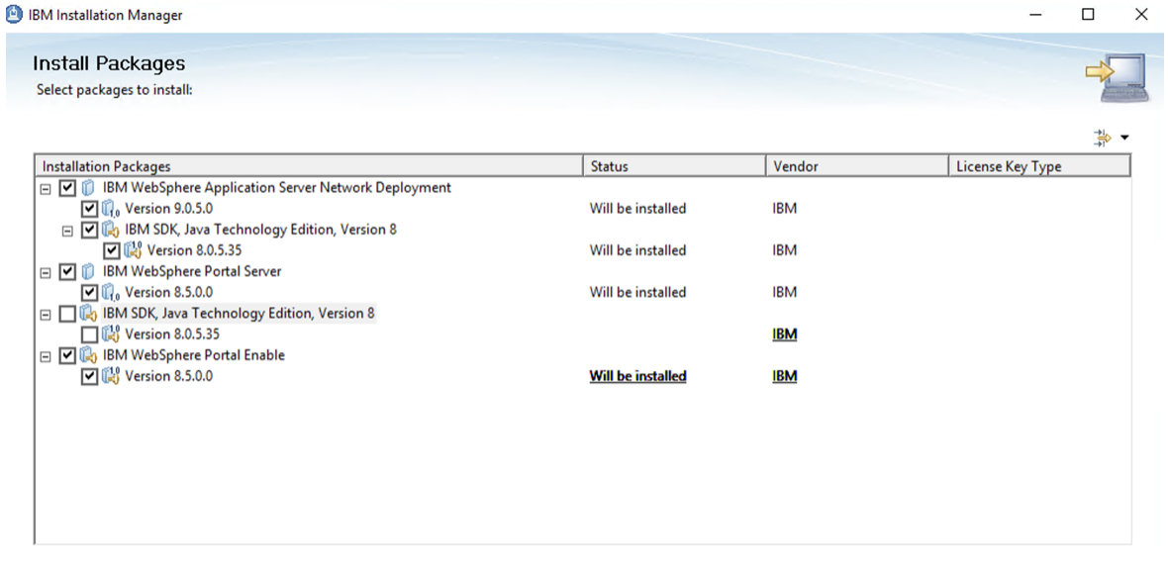Click the unchecked IBM SDK package icon
This screenshot has width=1168, height=574.
89,314
